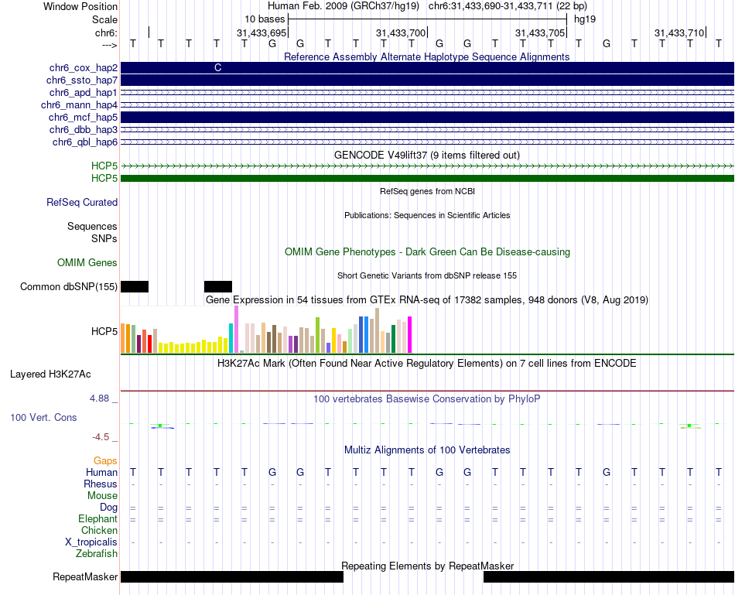Image resolution: width=735 pixels, height=595 pixels.
Task: Click the solid green HCP5 exon bar
Action: pos(427,178)
